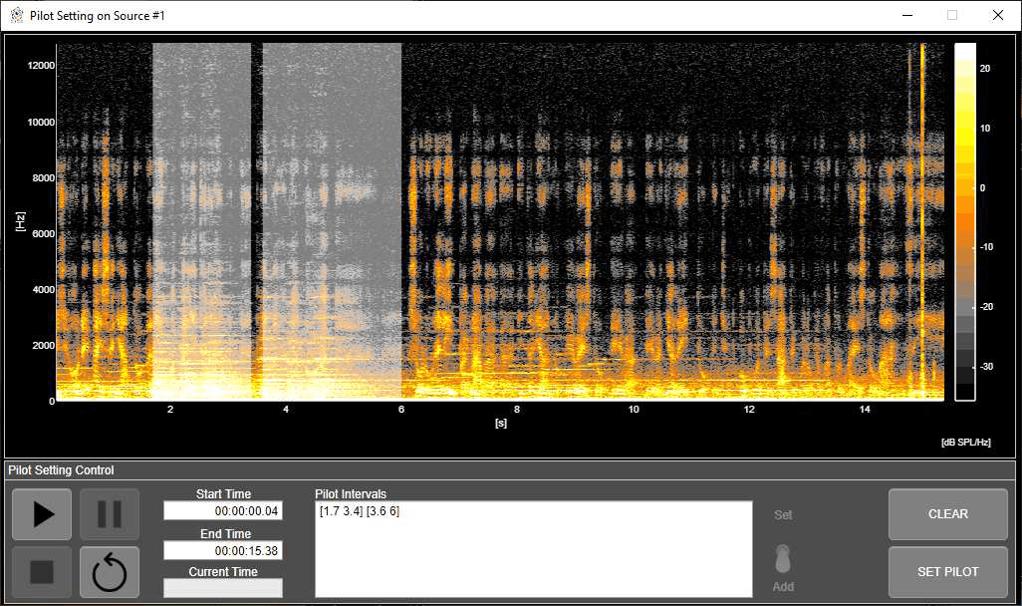1022x606 pixels.
Task: Click the 12000 tick on frequency axis
Action: click(41, 65)
